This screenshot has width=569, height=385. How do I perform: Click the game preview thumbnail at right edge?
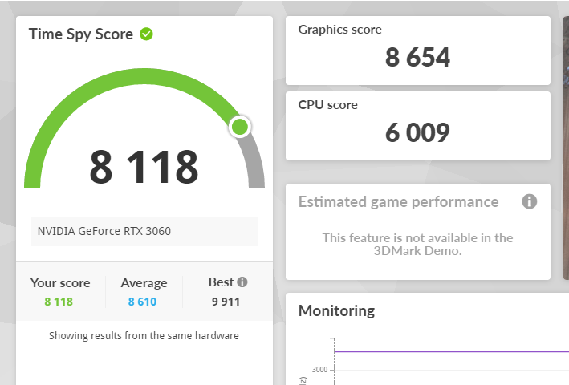tap(566, 148)
